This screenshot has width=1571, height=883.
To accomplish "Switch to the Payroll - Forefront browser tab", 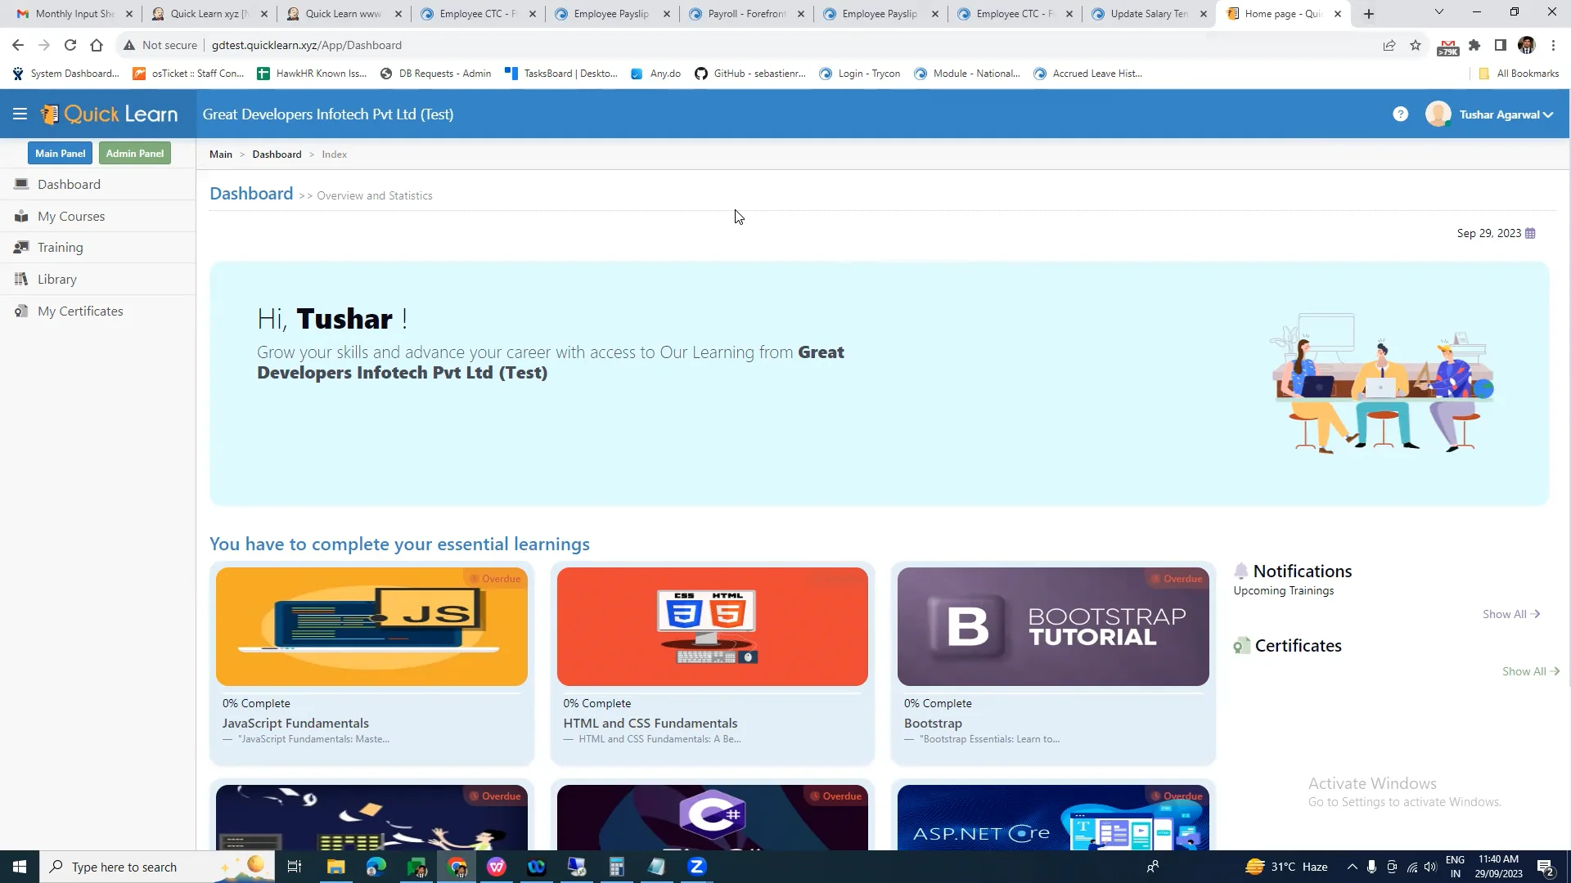I will 745,14.
